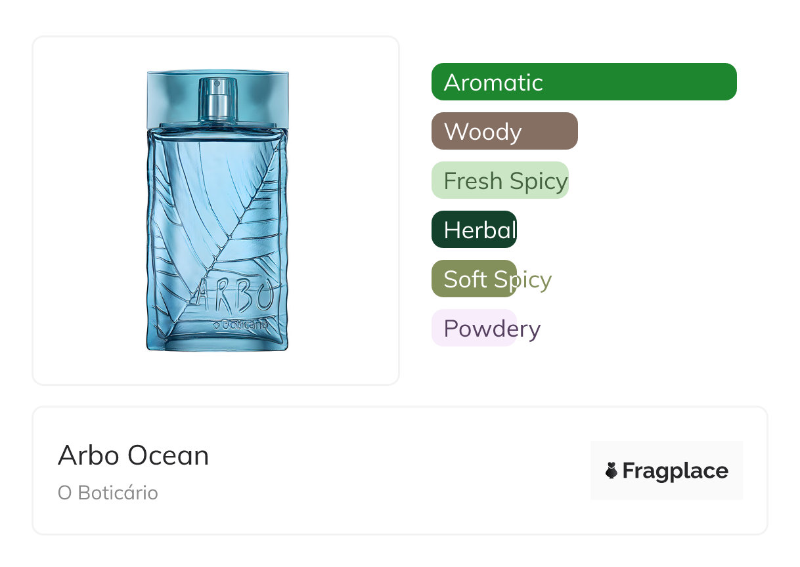Pick the Soft Spicy accord bar
The width and height of the screenshot is (800, 567).
pos(474,279)
